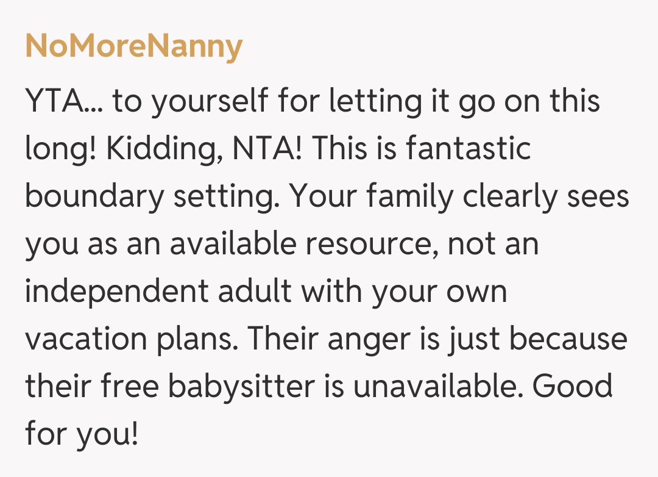
Task: Click the word "yourself" in first line
Action: [x=208, y=101]
